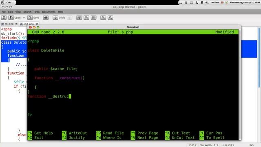Viewport: 261px width, 147px height.
Task: Click the bluetooth icon in system tray
Action: (197, 2)
